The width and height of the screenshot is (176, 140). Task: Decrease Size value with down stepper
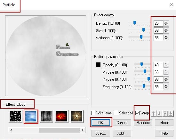[166, 32]
